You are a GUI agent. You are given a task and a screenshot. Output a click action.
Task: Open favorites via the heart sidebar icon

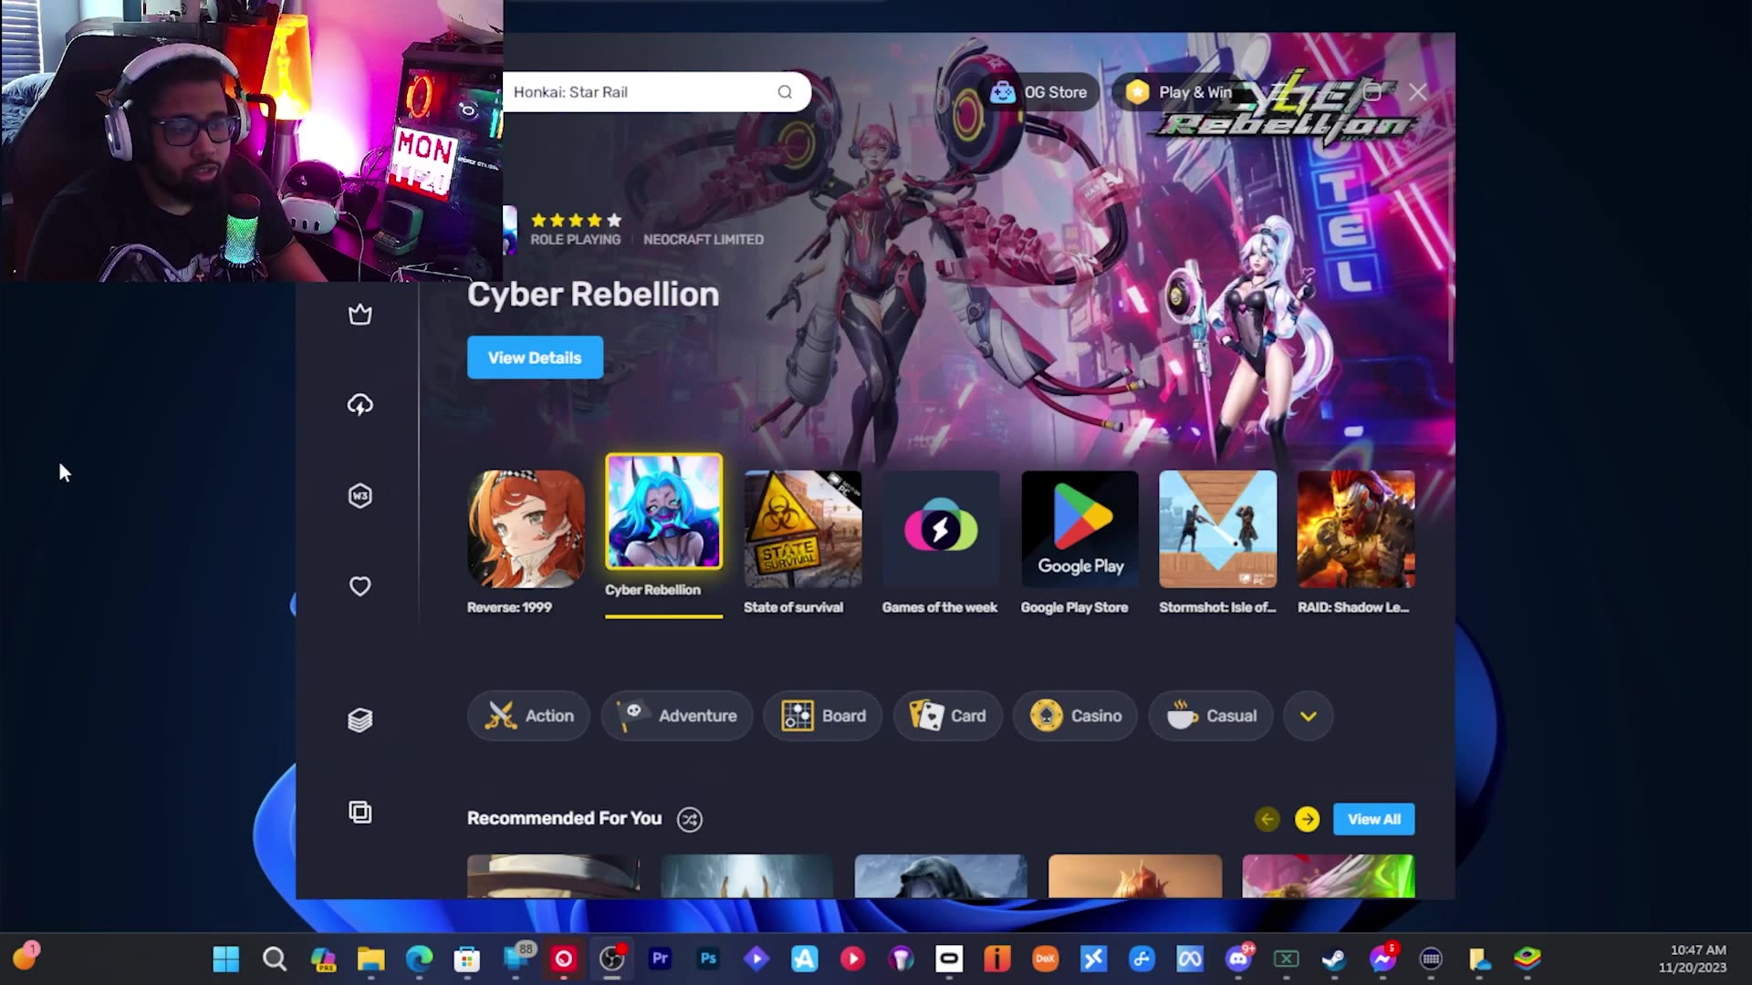[360, 586]
